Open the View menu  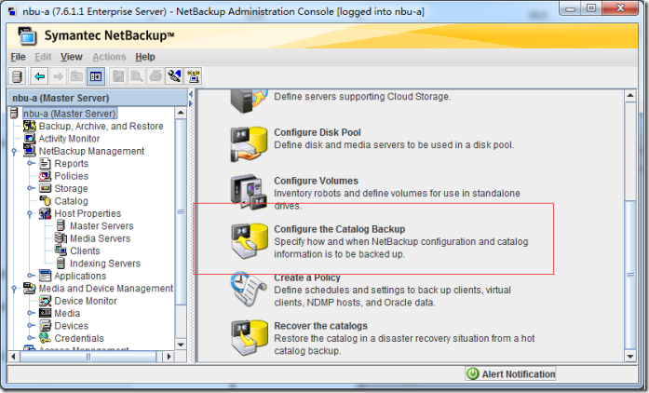[x=71, y=57]
